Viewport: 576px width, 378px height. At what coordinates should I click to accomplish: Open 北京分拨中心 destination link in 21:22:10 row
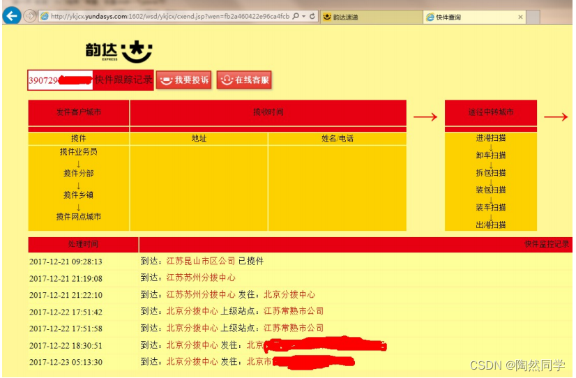(289, 294)
